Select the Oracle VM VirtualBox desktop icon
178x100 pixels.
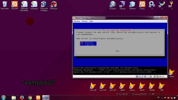pyautogui.click(x=44, y=6)
